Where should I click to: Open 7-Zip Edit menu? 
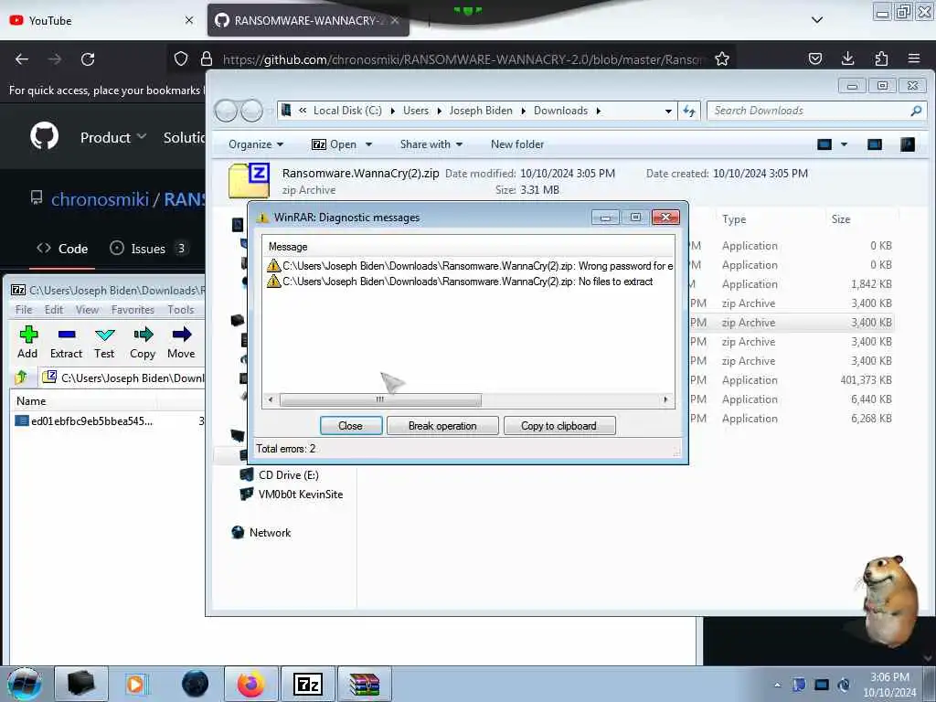[x=54, y=309]
